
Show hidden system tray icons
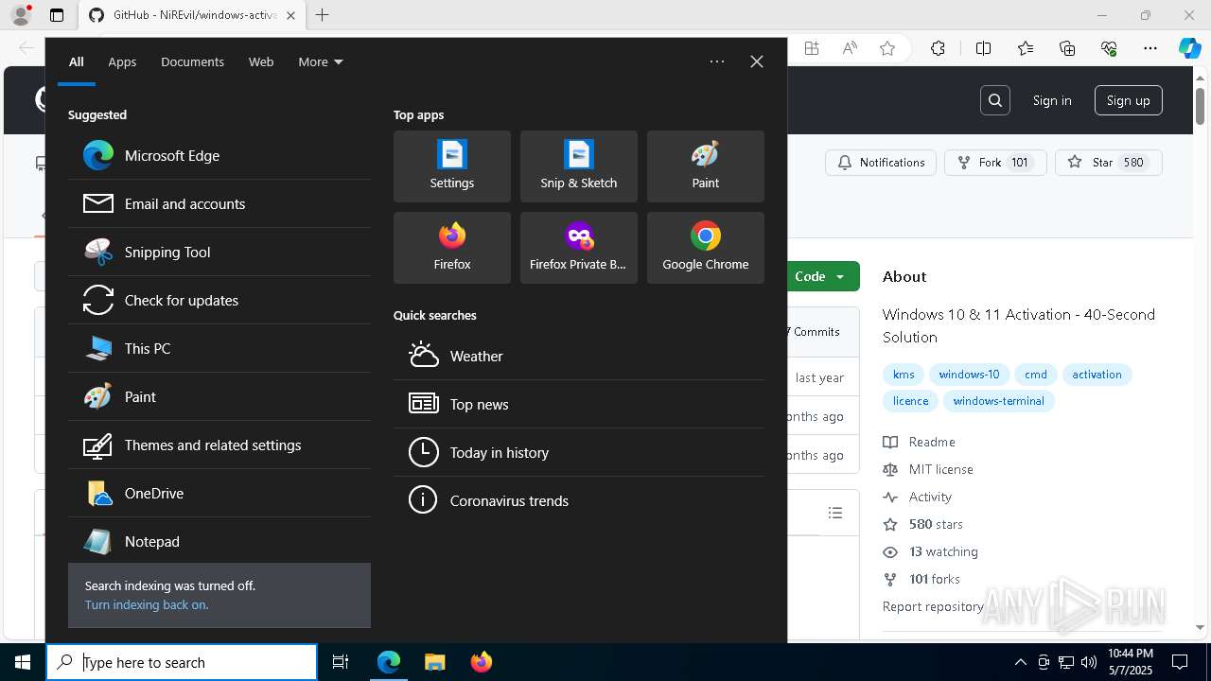[x=1020, y=662]
